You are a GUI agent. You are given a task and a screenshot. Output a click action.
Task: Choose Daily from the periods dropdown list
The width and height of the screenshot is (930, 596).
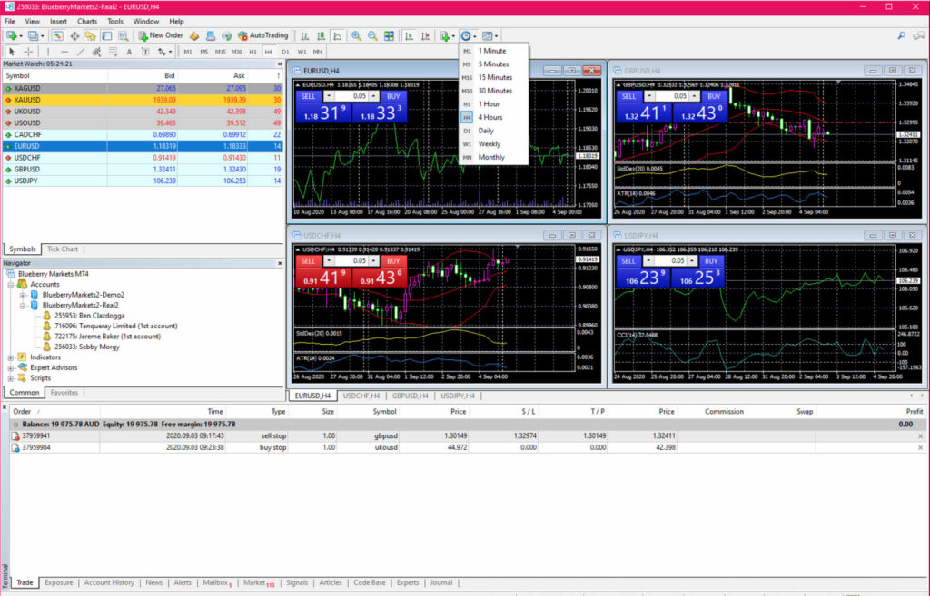[x=486, y=131]
